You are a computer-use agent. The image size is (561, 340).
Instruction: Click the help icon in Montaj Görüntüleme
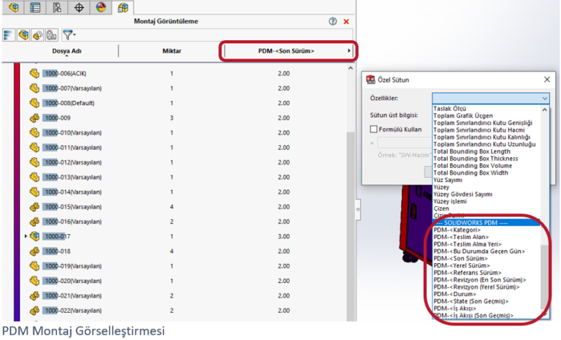click(x=333, y=22)
